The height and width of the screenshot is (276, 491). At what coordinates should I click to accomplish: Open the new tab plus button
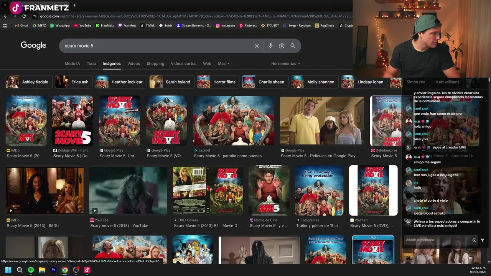click(74, 5)
